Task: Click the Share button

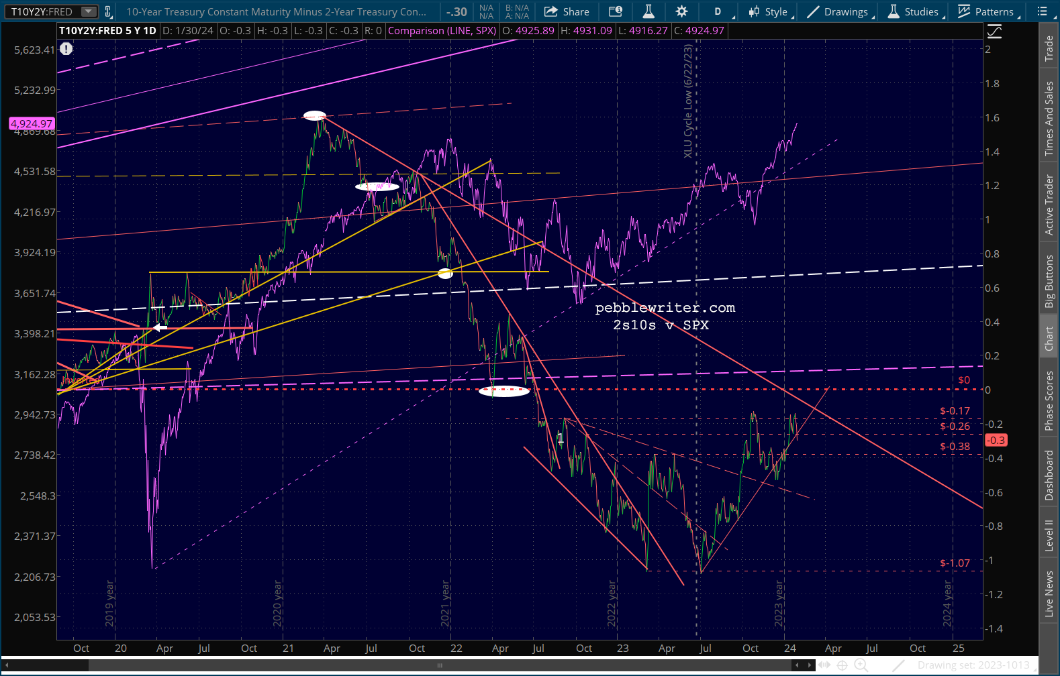Action: click(567, 11)
